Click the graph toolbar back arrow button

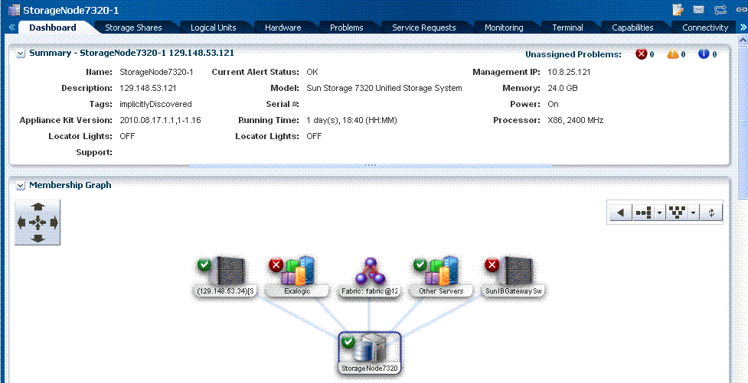(621, 213)
